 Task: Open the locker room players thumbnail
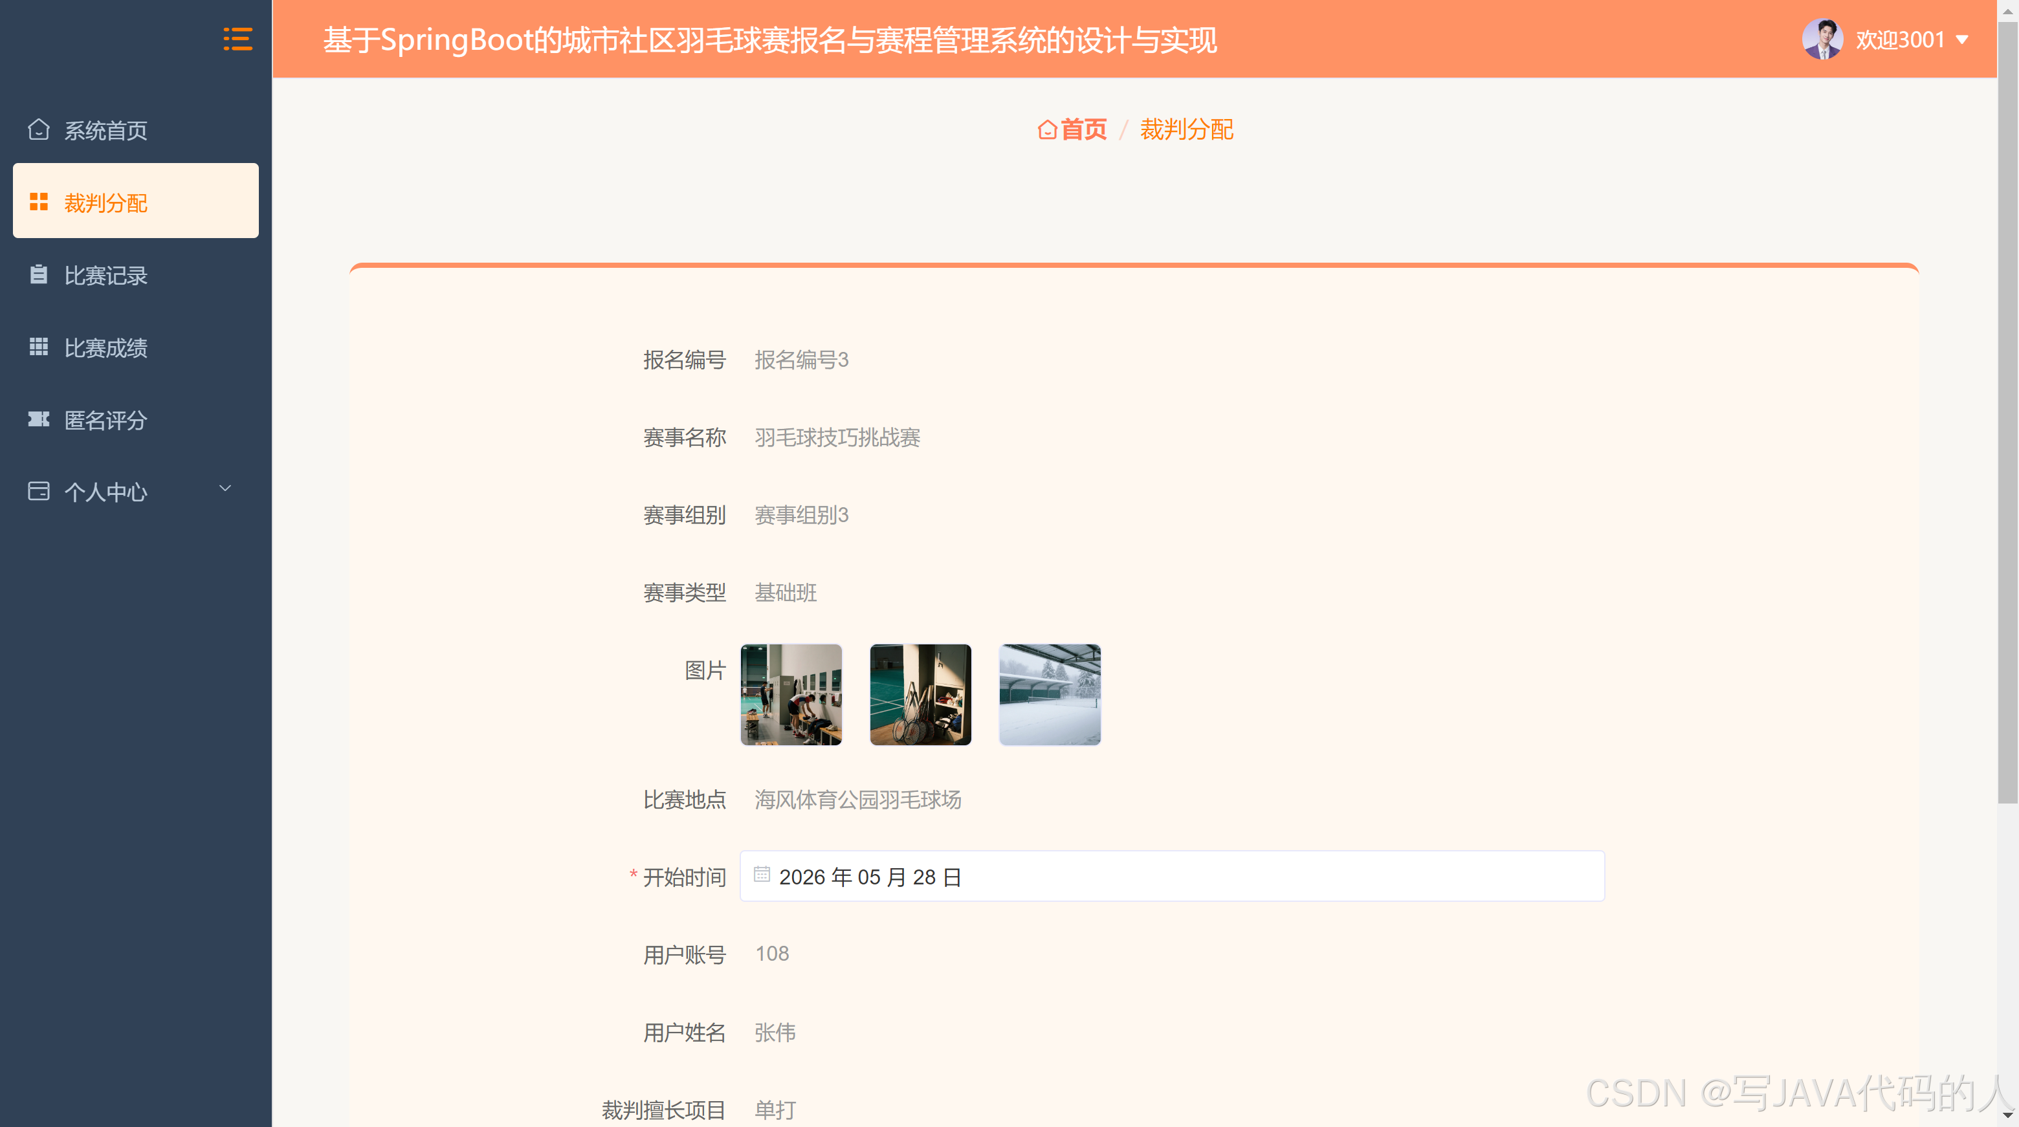(791, 694)
